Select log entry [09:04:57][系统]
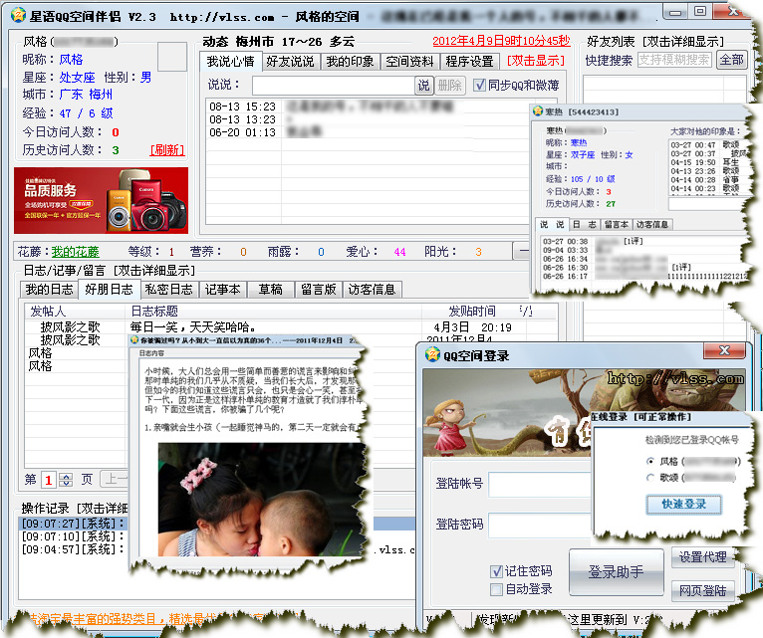Image resolution: width=763 pixels, height=638 pixels. click(x=73, y=549)
